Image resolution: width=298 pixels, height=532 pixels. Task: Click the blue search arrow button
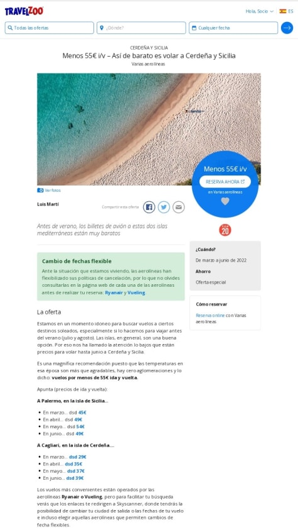click(287, 28)
